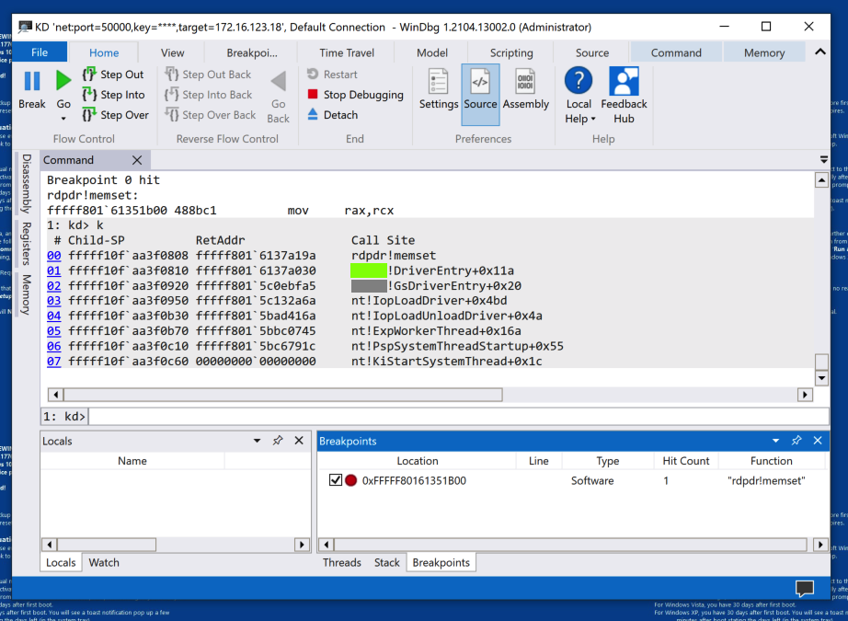
Task: Expand the Local Help dropdown
Action: tap(593, 119)
